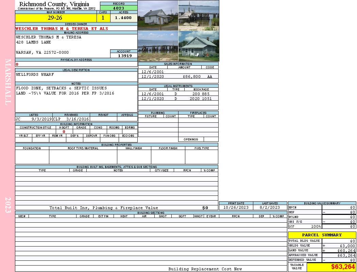The width and height of the screenshot is (357, 272).
Task: Click the LAND -75% VALUE note line
Action: [65, 93]
